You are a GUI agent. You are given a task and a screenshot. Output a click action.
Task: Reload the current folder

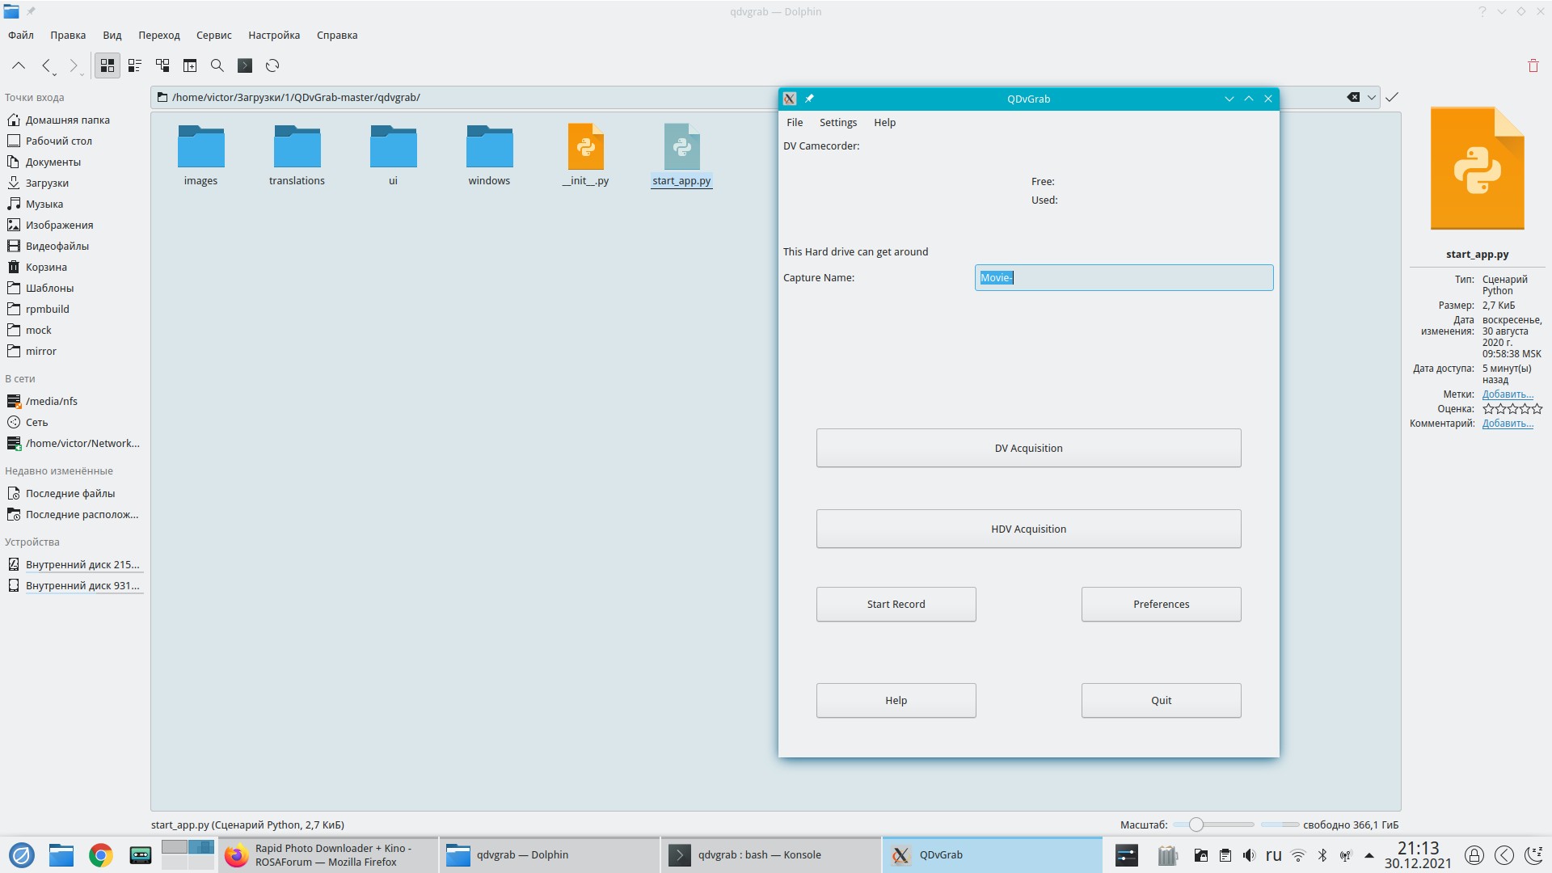272,65
